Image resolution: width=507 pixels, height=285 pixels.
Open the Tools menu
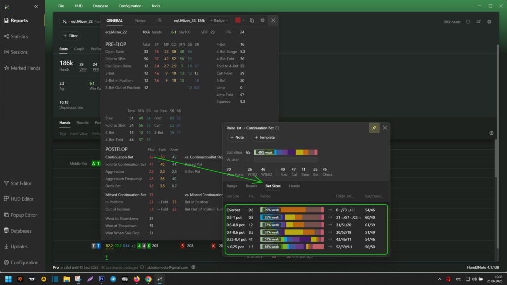click(156, 6)
